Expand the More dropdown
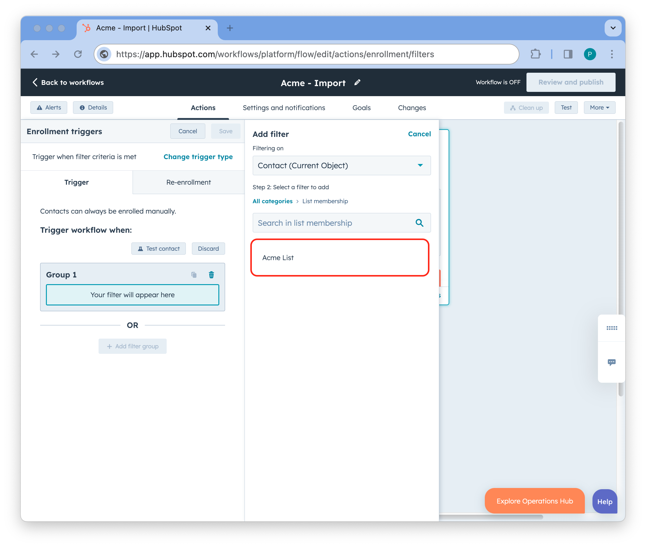This screenshot has height=547, width=646. click(599, 108)
